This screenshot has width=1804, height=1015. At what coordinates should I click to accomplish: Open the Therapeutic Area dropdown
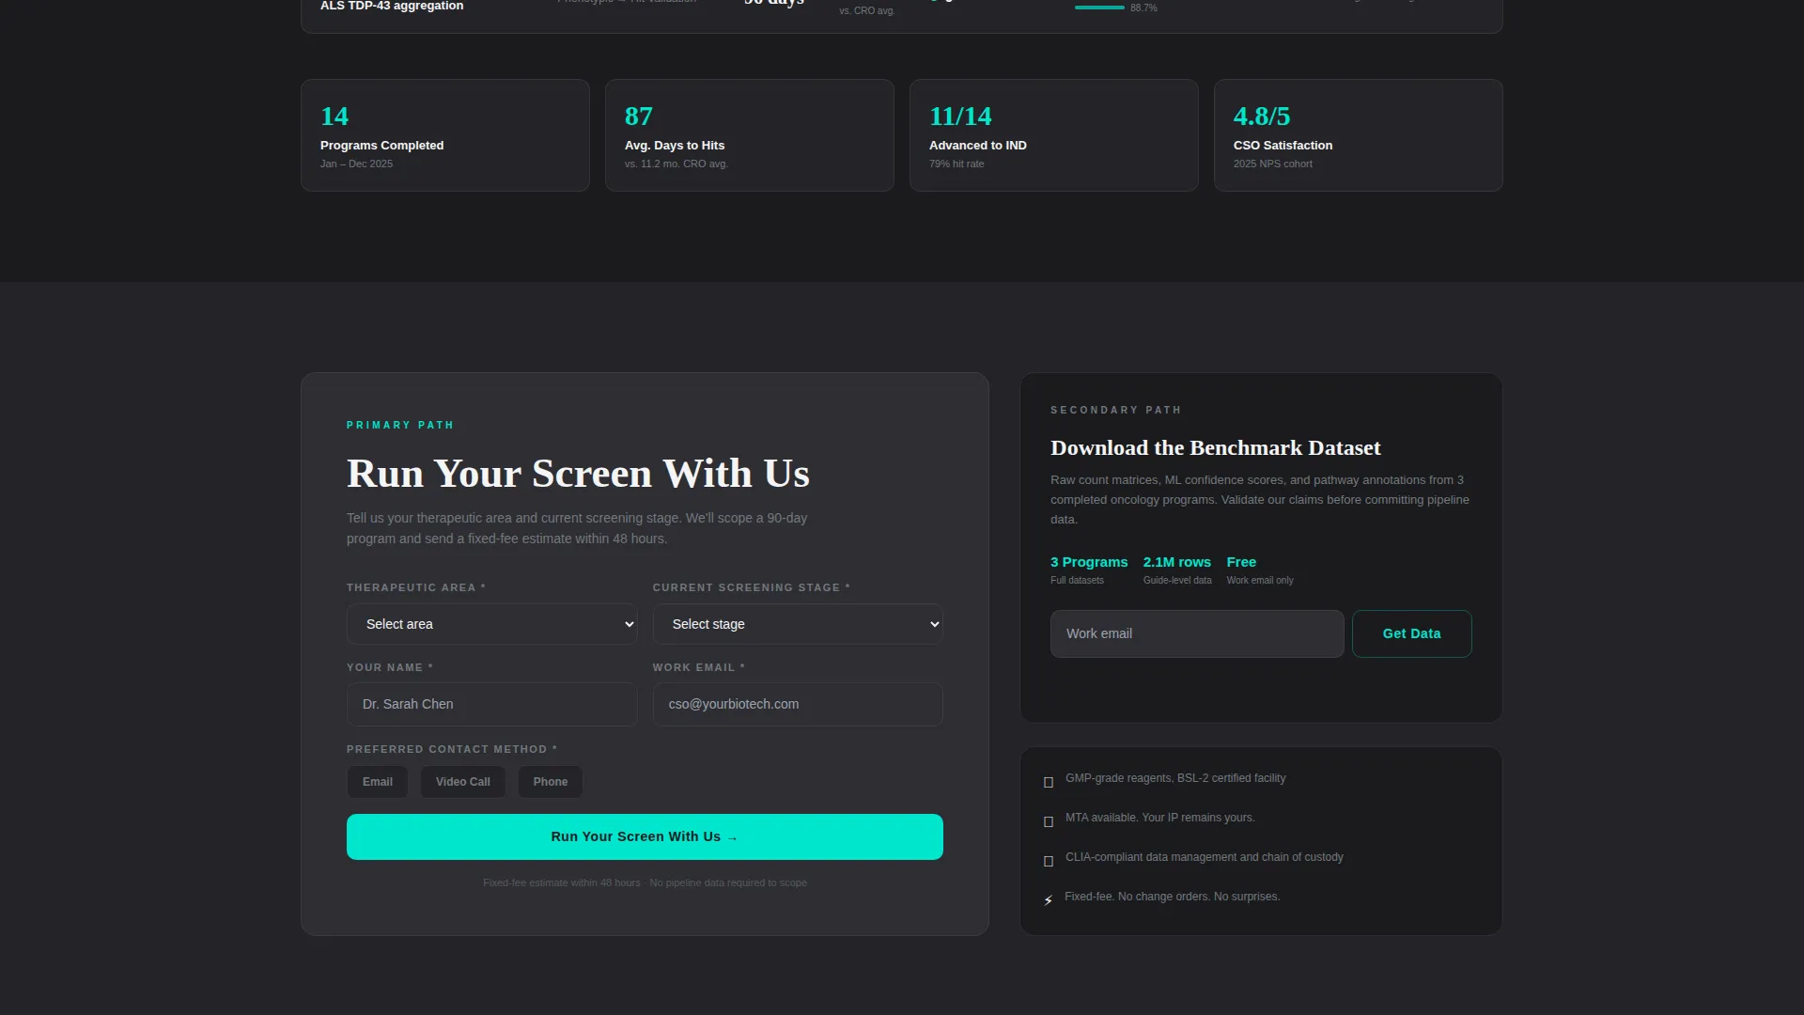pyautogui.click(x=491, y=624)
